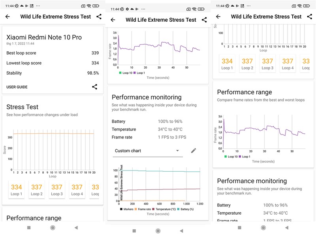This screenshot has width=316, height=234.
Task: Open the USER GUIDE link
Action: click(16, 87)
